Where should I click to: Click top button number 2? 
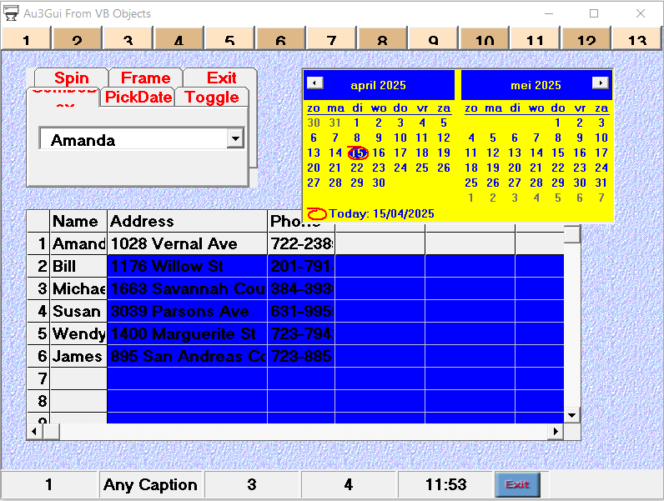click(77, 38)
